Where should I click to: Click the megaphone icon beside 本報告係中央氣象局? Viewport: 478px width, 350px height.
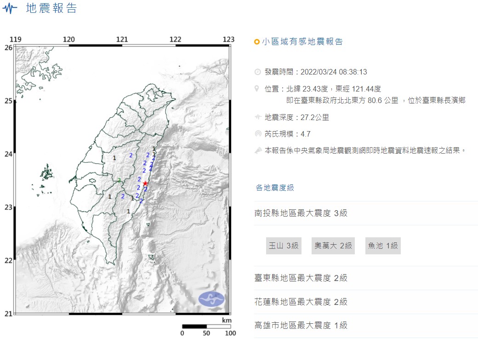pyautogui.click(x=258, y=150)
